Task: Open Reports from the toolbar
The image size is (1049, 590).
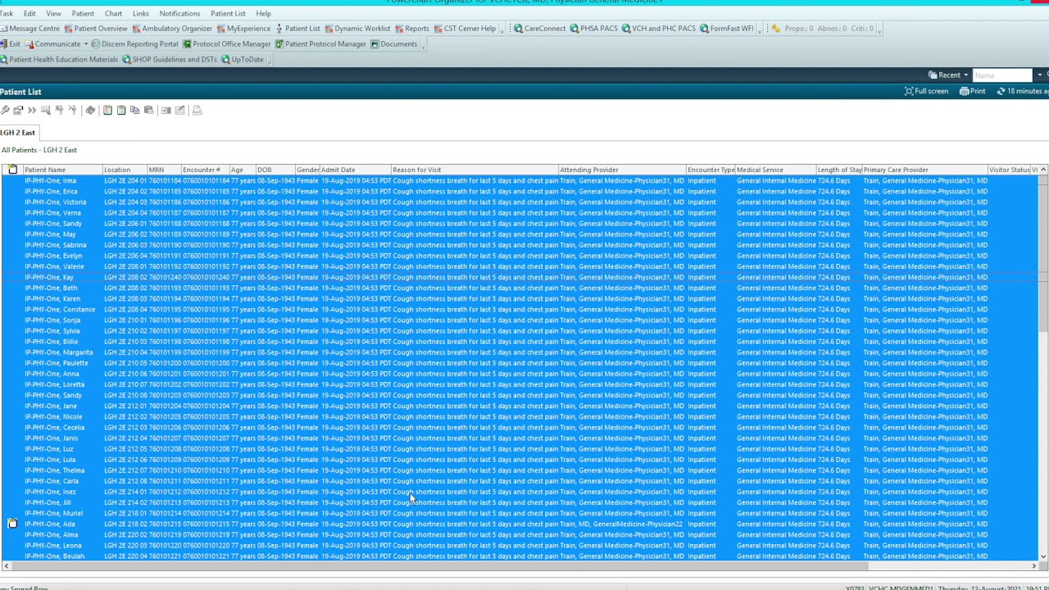Action: 411,29
